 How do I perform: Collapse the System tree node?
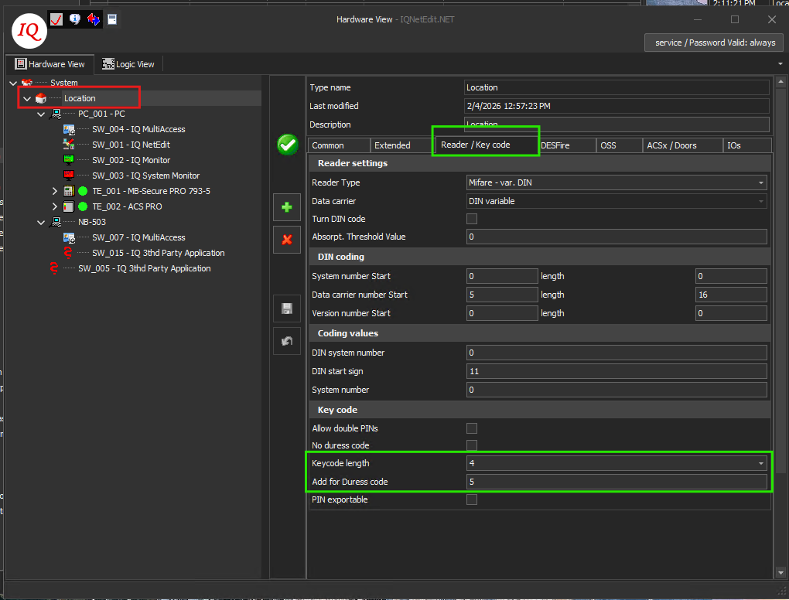14,83
